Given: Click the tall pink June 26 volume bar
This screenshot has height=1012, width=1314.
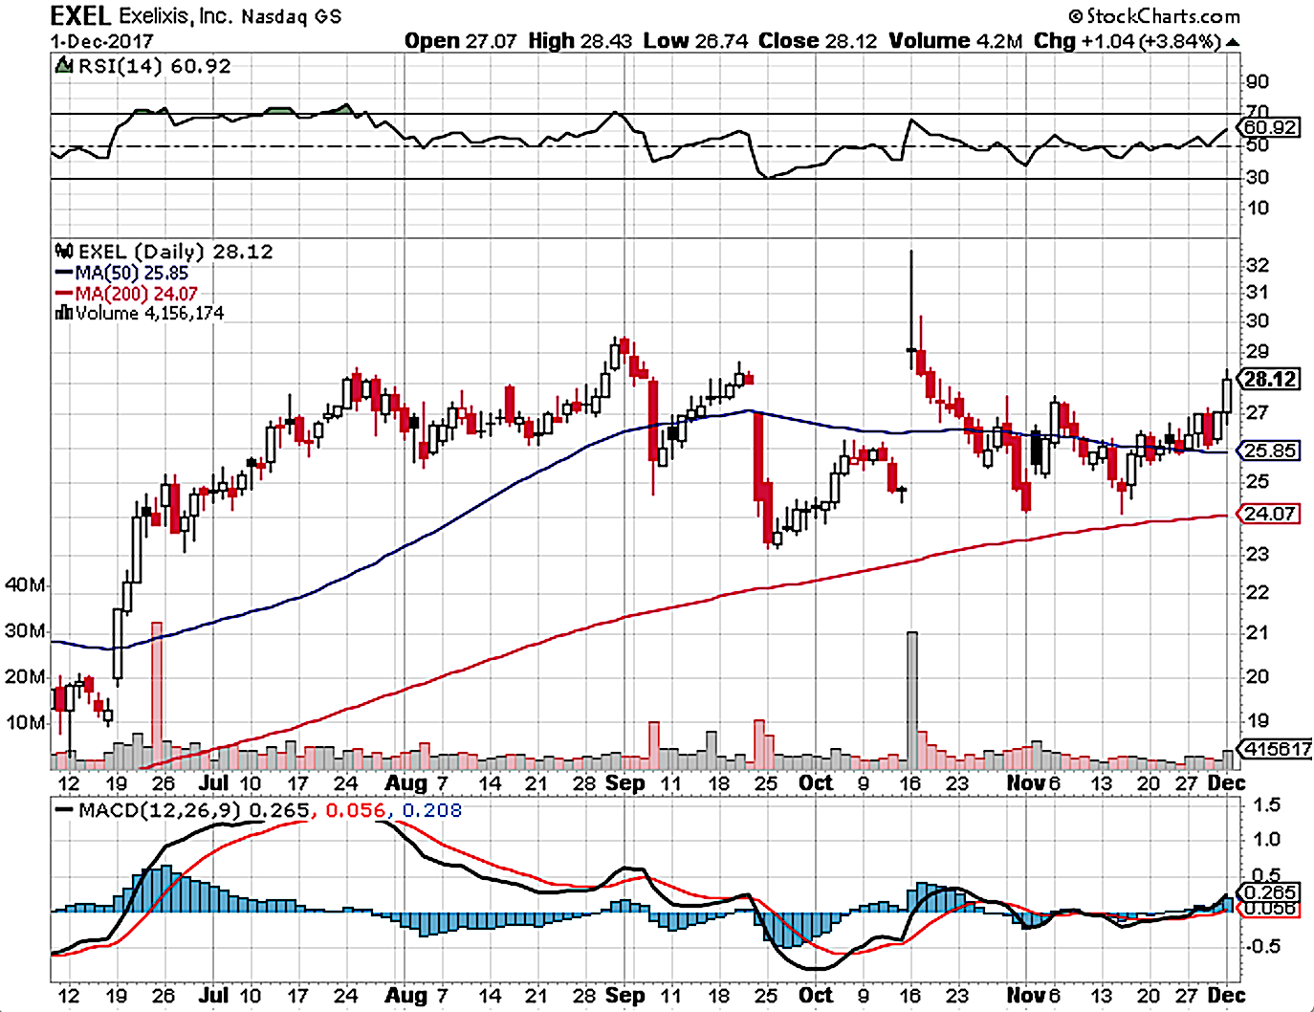Looking at the screenshot, I should coord(157,695).
